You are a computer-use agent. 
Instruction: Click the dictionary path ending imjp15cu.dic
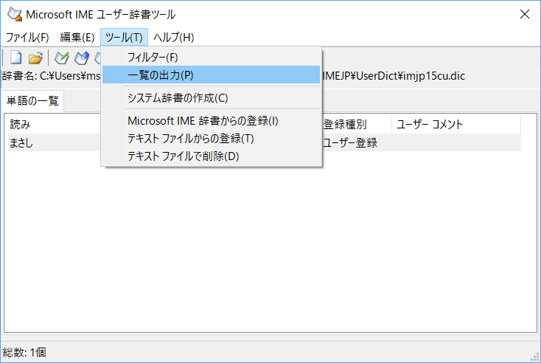point(394,76)
